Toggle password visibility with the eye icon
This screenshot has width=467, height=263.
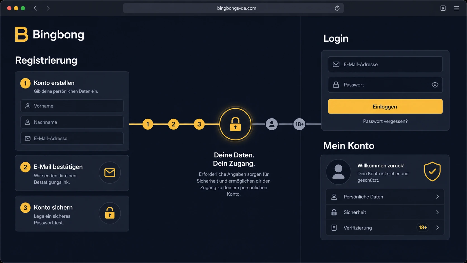tap(435, 85)
